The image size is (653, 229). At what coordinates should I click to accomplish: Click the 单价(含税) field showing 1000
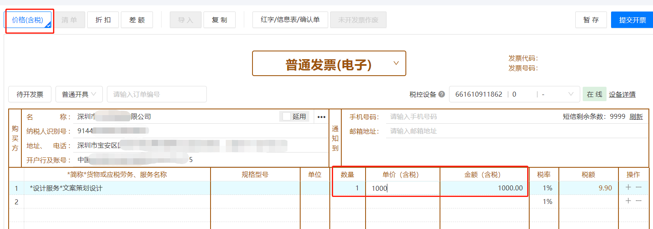point(403,188)
